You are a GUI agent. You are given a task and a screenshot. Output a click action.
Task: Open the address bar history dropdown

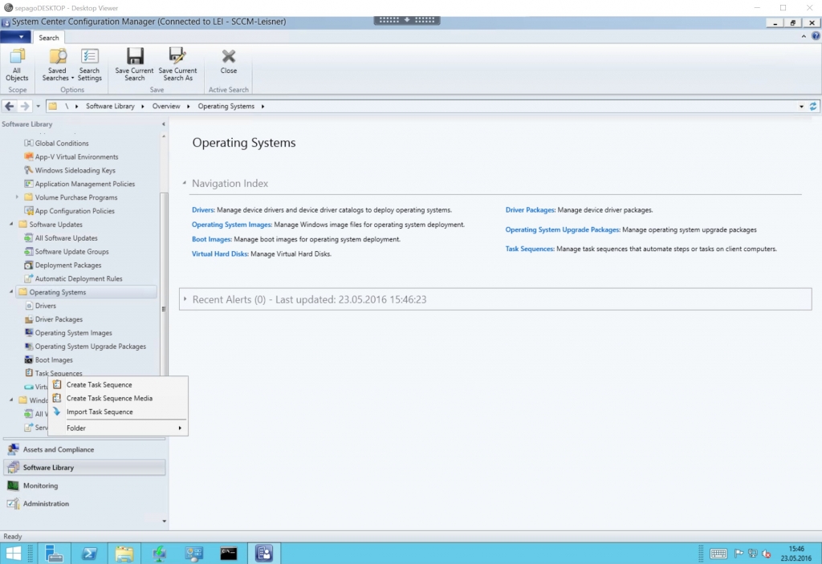(801, 107)
